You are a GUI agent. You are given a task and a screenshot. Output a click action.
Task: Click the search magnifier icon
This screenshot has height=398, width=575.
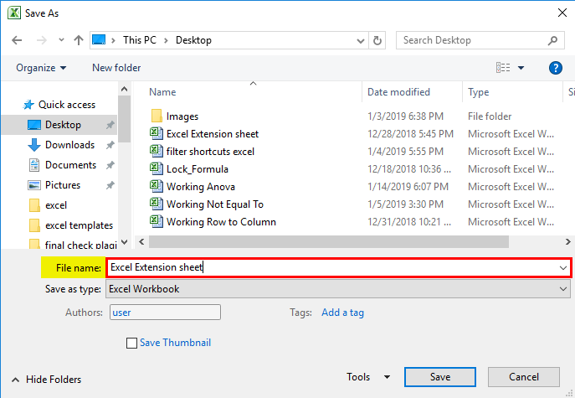552,40
